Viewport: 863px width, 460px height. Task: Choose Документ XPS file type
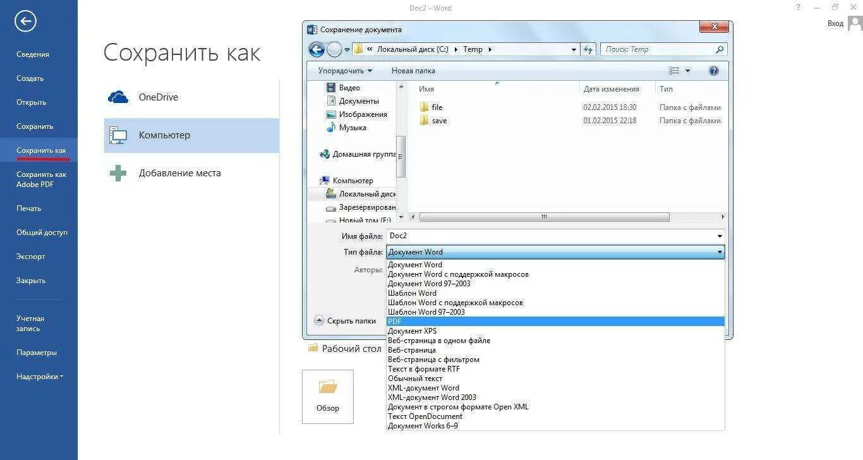(555, 331)
